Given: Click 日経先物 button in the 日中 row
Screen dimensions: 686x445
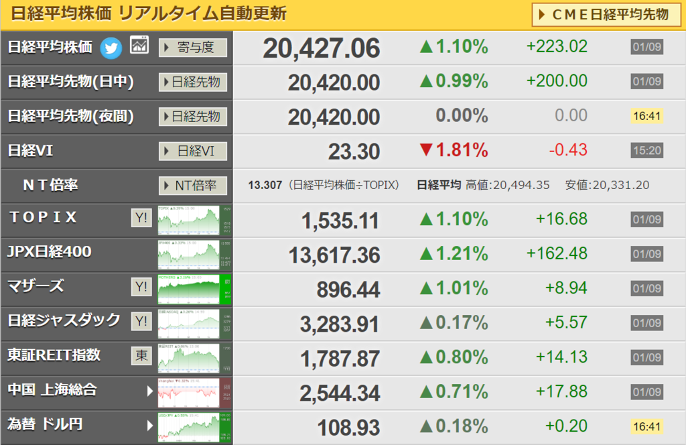Looking at the screenshot, I should point(193,82).
